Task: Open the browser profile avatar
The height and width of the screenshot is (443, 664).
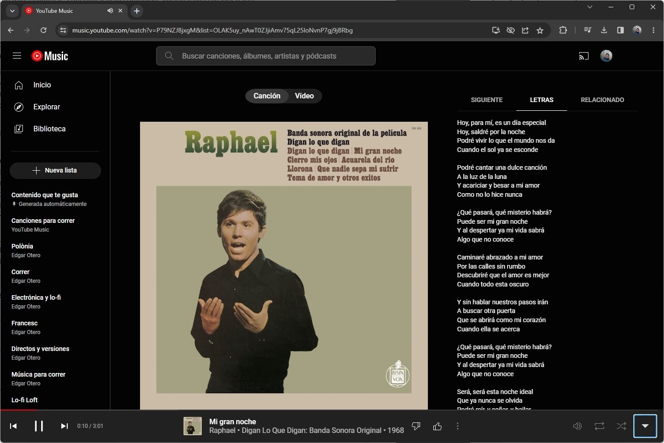Action: [637, 30]
